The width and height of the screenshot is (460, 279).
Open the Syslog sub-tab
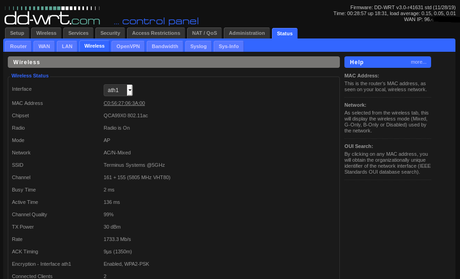[199, 46]
